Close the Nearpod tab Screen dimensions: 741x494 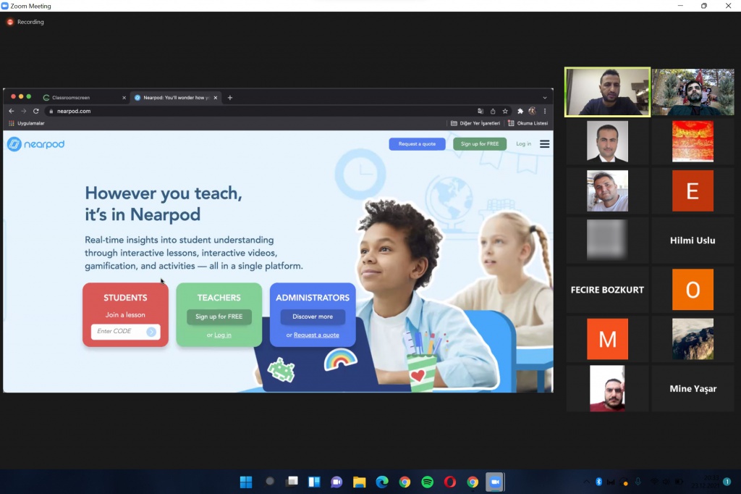[216, 98]
